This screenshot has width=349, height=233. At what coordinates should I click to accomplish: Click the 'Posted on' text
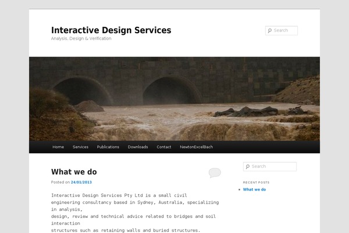pyautogui.click(x=60, y=182)
